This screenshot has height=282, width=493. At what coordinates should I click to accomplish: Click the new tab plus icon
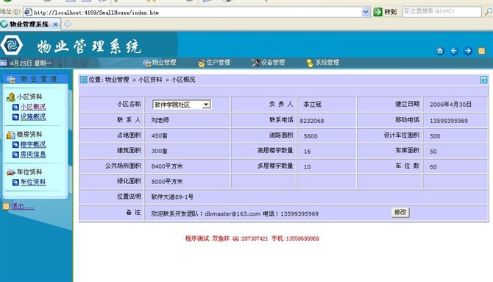coord(68,24)
